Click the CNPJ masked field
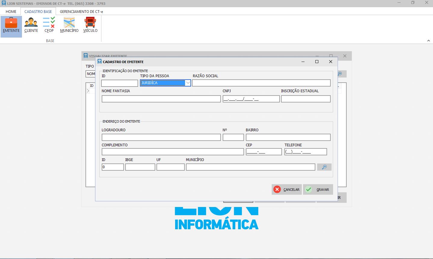433x259 pixels. 251,99
